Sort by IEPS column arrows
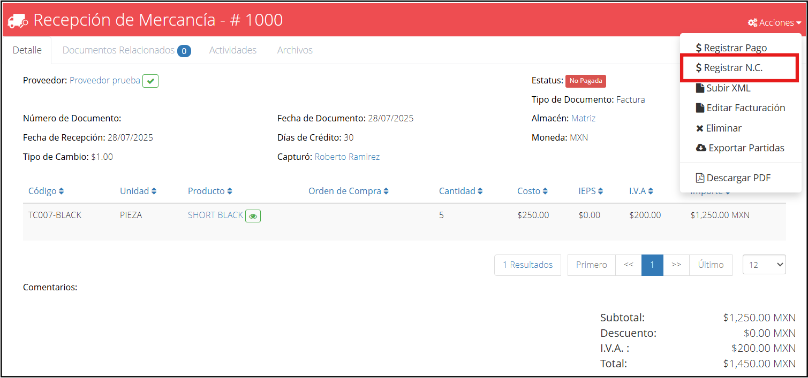 [601, 191]
